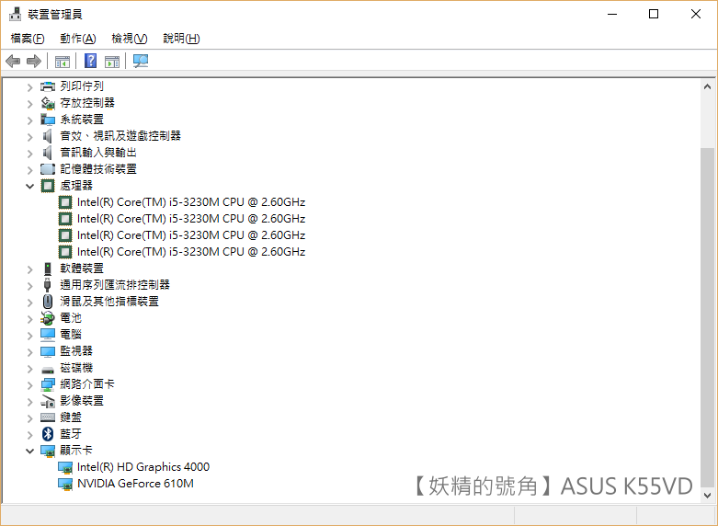
Task: Select the first i5-3230M CPU entry
Action: (x=191, y=202)
